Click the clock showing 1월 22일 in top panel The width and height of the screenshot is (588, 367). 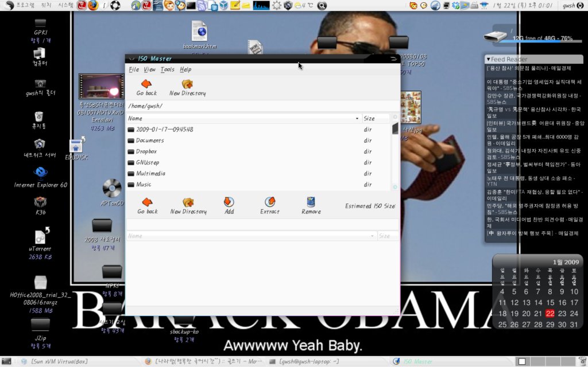click(523, 5)
